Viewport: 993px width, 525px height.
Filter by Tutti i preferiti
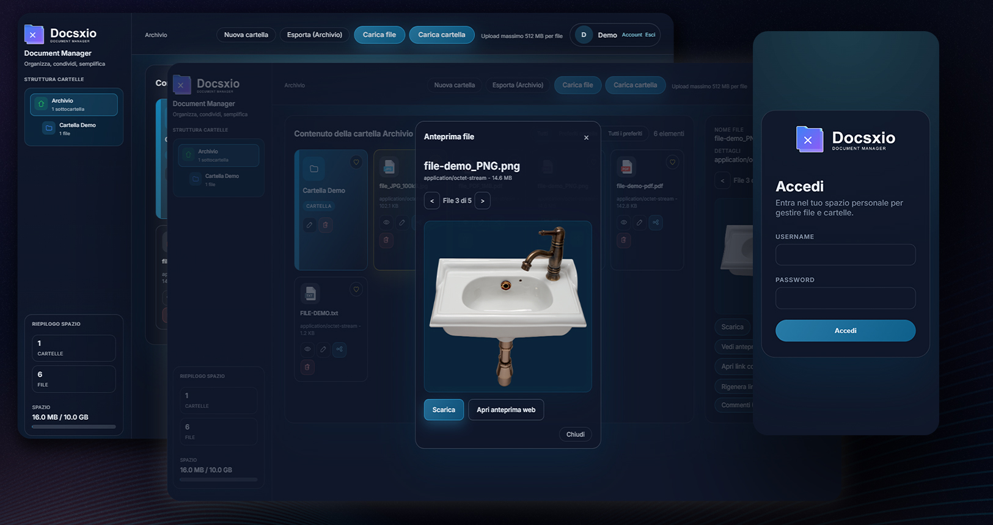tap(625, 134)
